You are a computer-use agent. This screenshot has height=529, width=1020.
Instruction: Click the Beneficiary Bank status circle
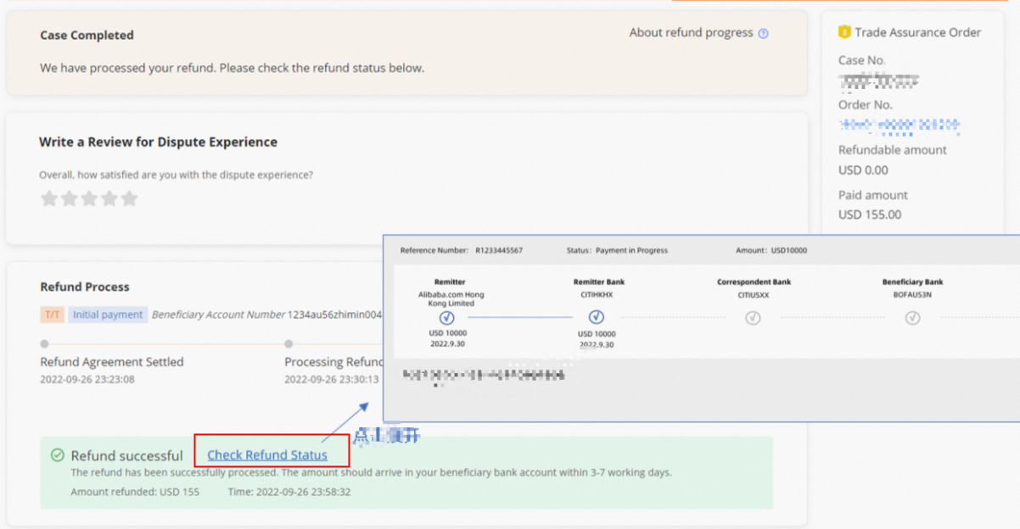(x=912, y=318)
